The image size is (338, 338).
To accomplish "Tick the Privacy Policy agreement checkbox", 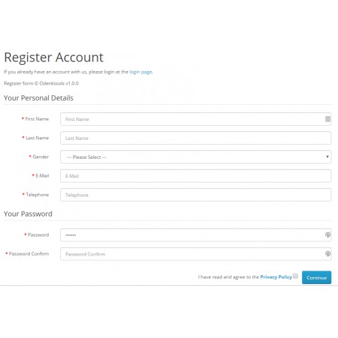I will [295, 276].
